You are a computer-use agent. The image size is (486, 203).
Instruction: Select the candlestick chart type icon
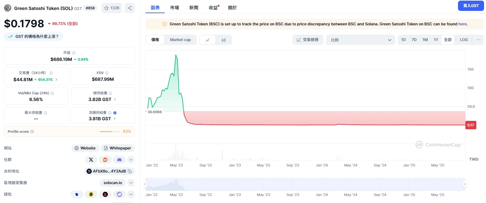pyautogui.click(x=224, y=40)
